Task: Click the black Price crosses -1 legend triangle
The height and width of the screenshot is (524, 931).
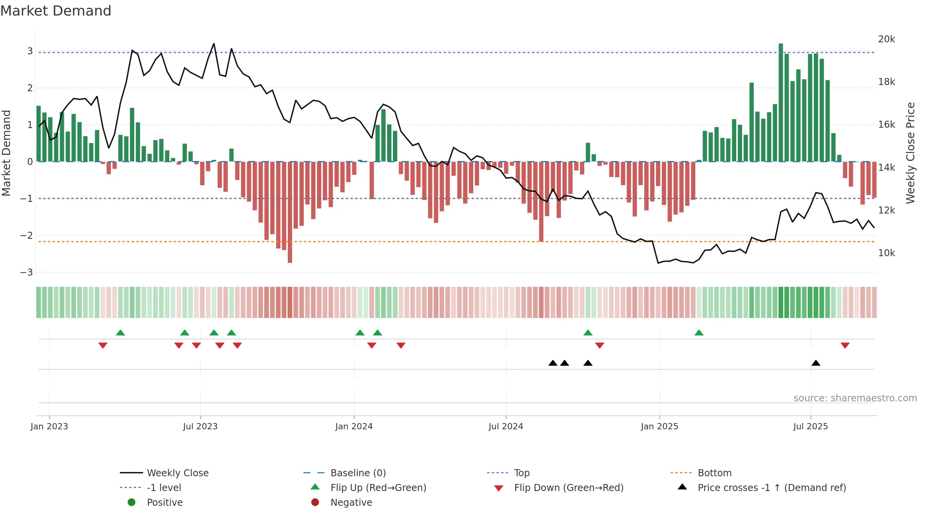Action: pos(682,487)
